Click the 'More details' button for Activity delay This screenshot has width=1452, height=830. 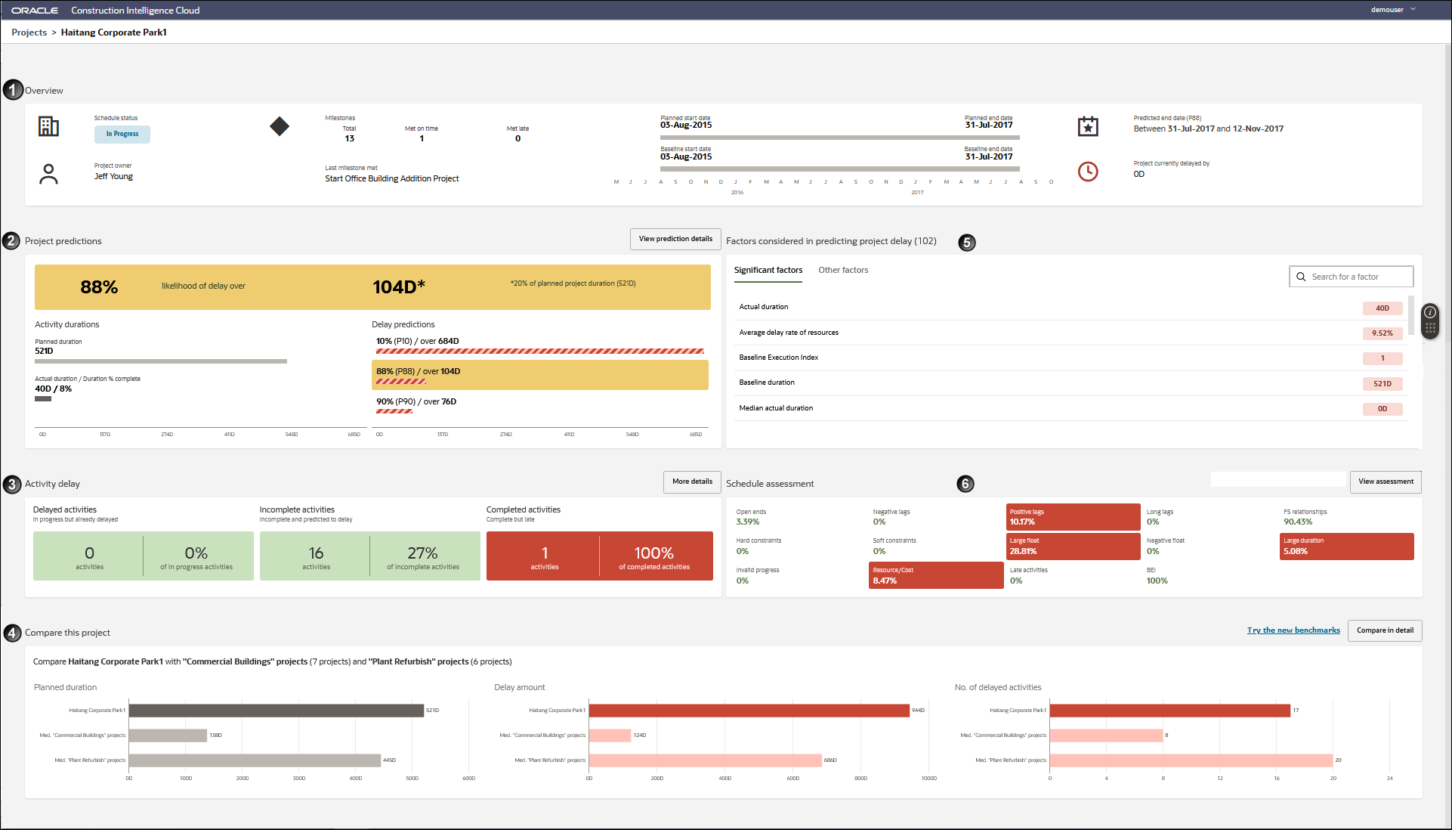[x=692, y=482]
